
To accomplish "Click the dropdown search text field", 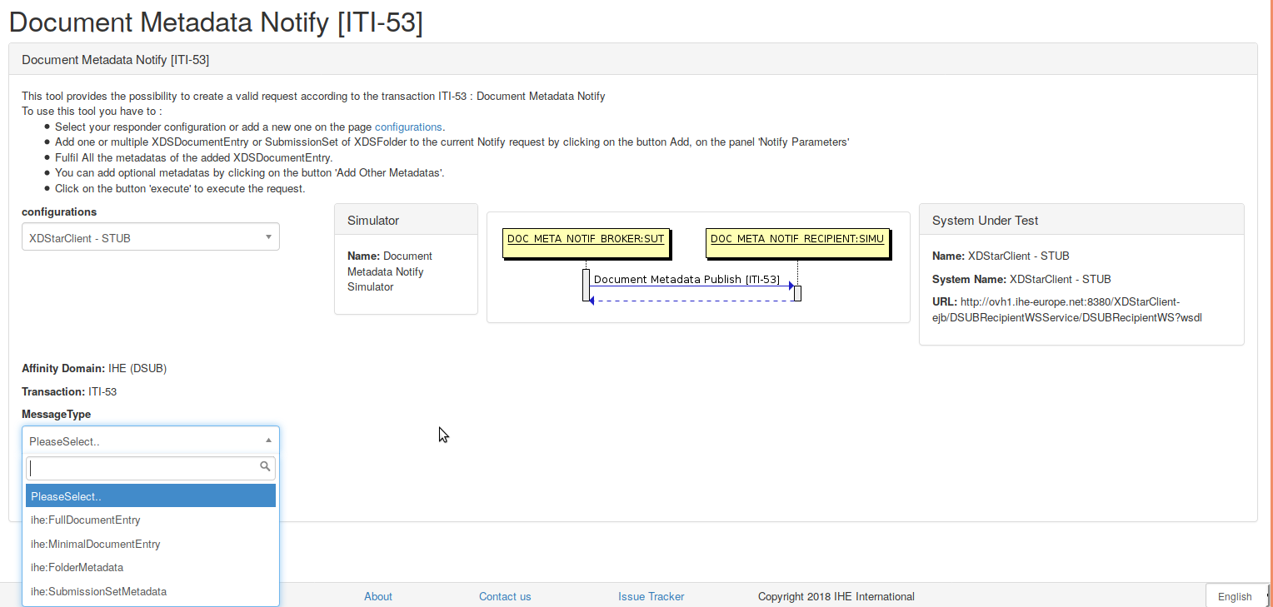I will [x=142, y=468].
